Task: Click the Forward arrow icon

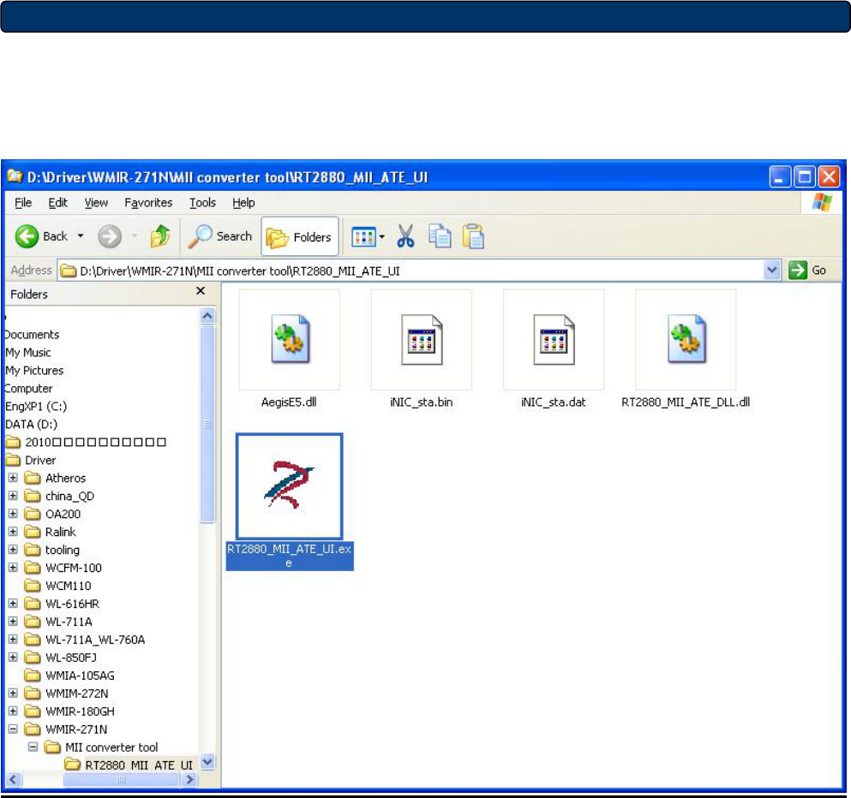Action: pyautogui.click(x=109, y=236)
